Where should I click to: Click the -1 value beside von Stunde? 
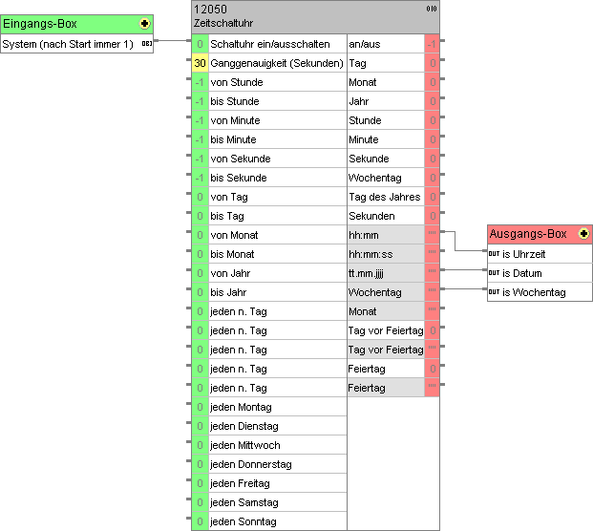200,82
